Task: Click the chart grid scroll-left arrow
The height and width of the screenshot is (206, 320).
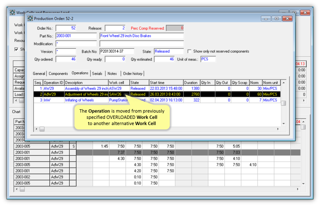Action: click(x=17, y=189)
